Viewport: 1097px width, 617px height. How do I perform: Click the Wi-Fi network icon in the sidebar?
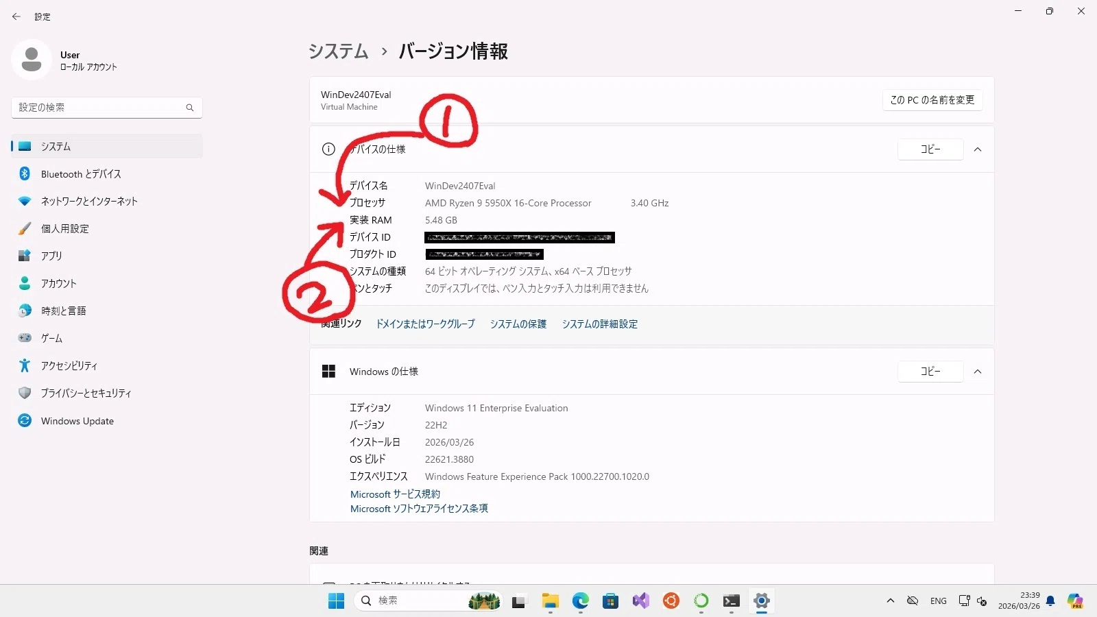coord(25,201)
